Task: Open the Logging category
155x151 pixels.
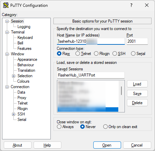Action: coord(24,27)
